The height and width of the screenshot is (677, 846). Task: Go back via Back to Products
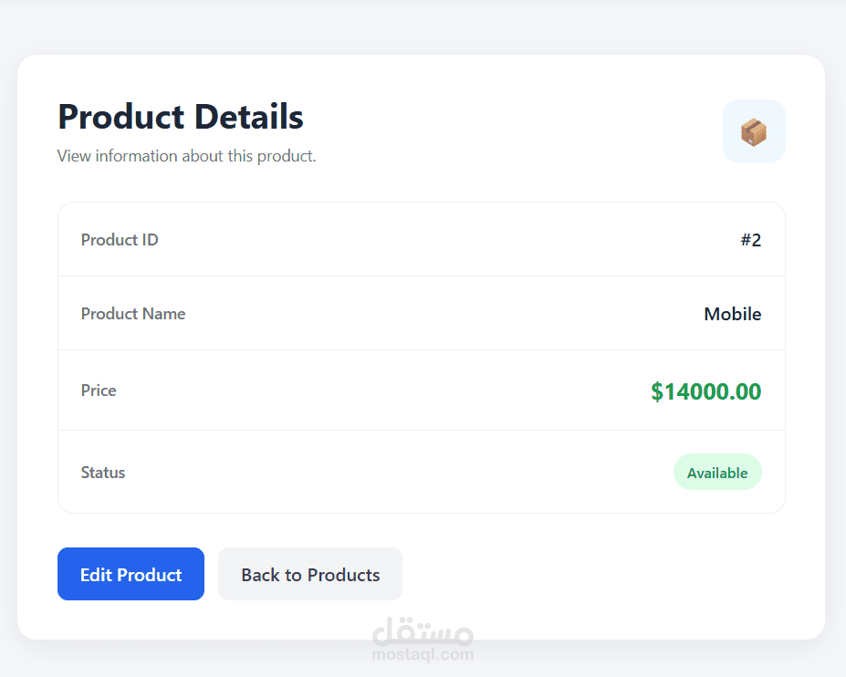310,574
